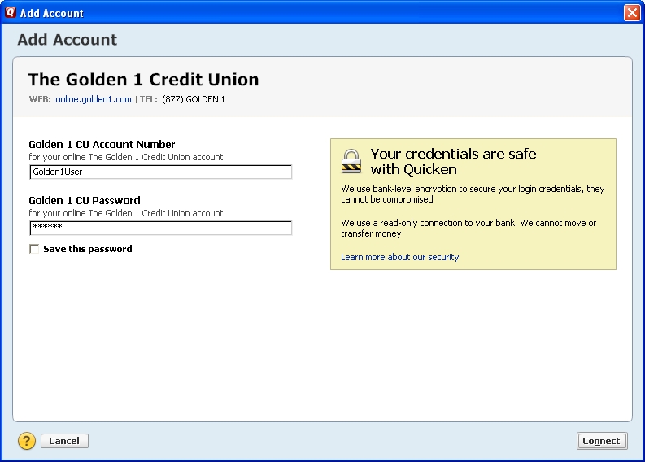Click 'Your credentials are safe with Quicken' heading
645x462 pixels.
tap(453, 161)
